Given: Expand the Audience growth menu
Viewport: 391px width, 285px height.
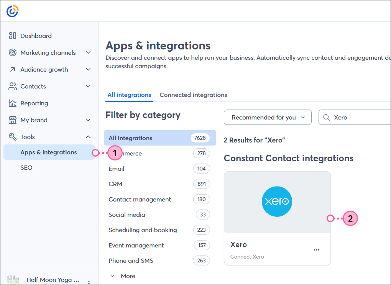Looking at the screenshot, I should tap(88, 69).
